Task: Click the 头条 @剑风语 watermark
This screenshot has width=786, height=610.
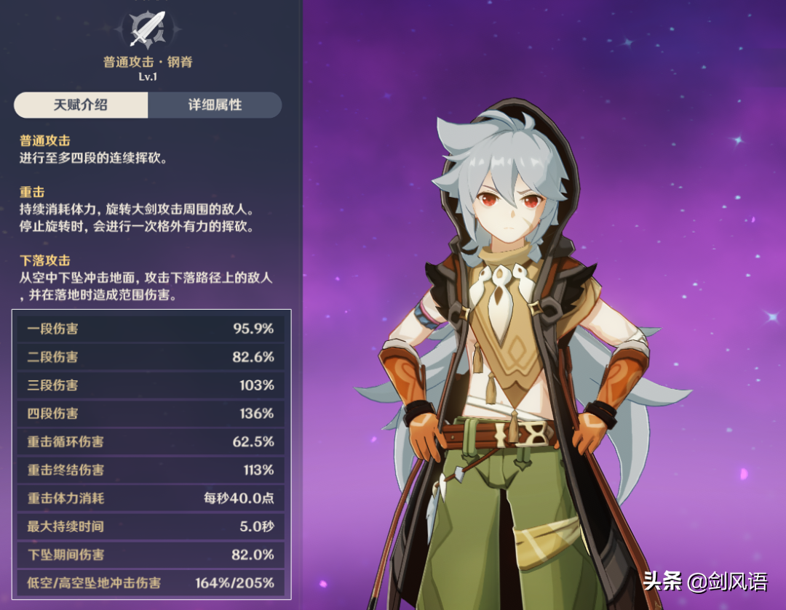Action: (x=704, y=582)
